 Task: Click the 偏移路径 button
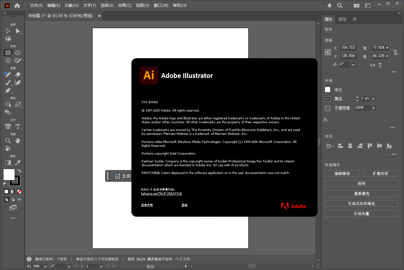point(342,174)
